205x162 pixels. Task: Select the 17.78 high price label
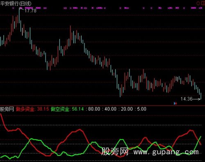pos(30,11)
